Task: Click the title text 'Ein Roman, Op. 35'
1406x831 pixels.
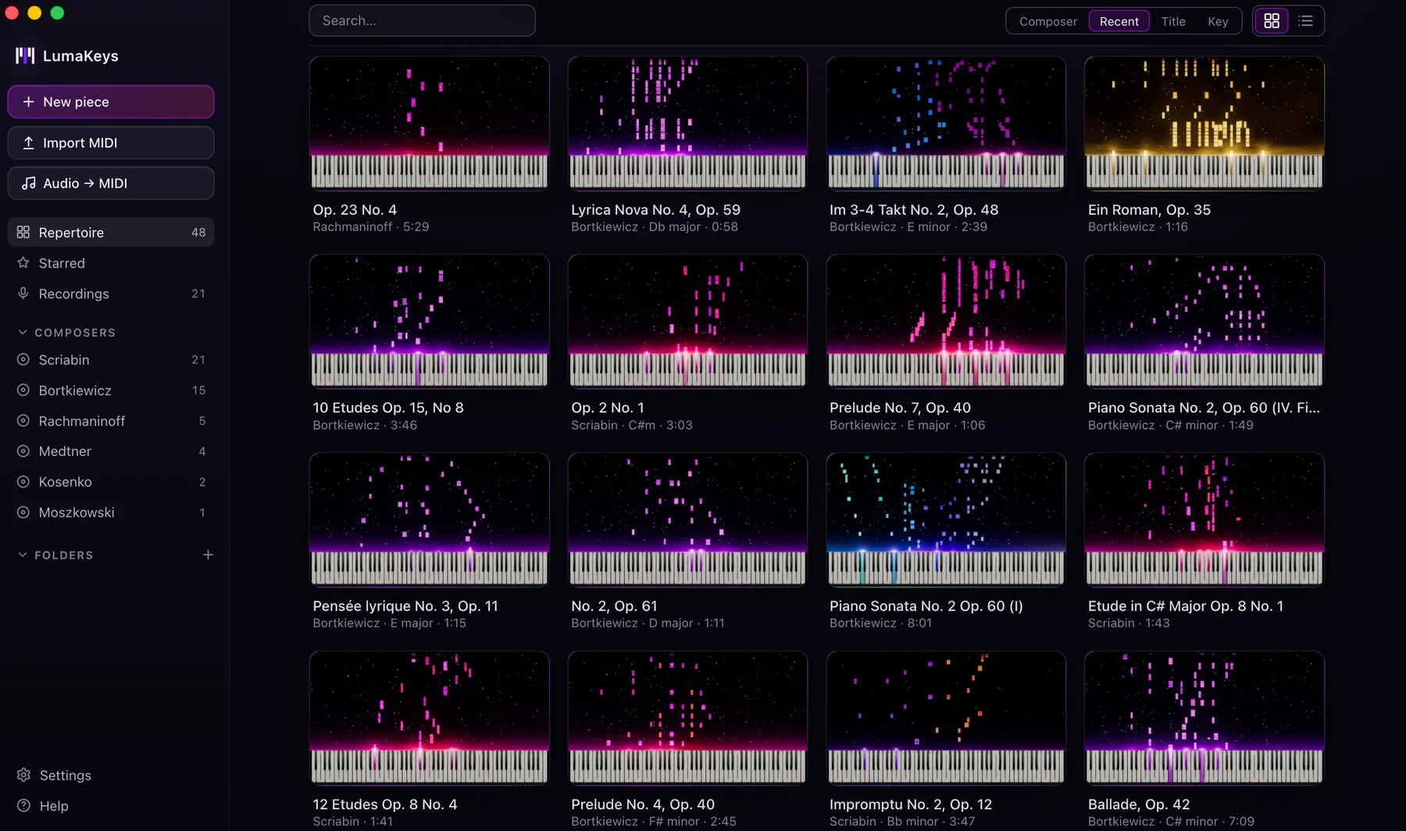Action: (1149, 209)
